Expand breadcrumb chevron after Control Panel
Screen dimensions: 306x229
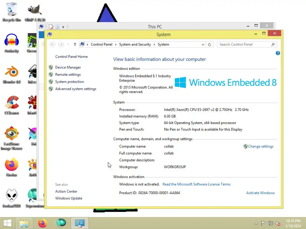tap(116, 45)
